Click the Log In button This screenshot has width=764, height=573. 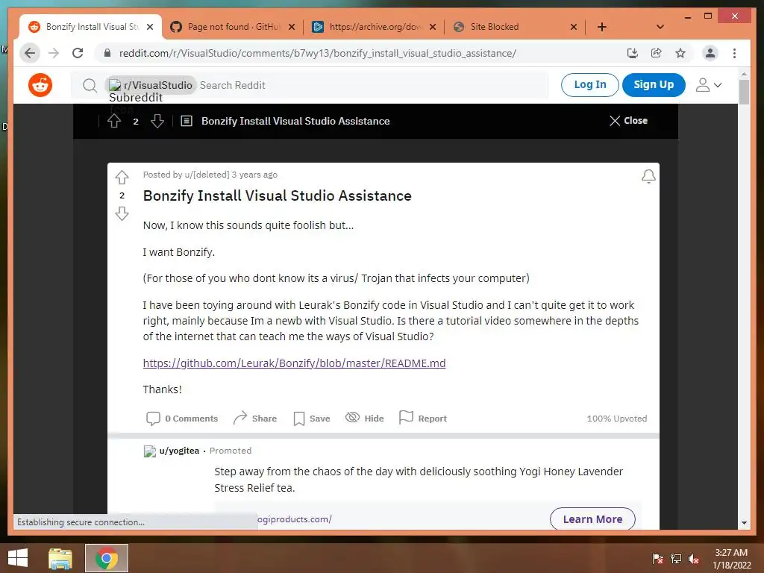tap(590, 85)
